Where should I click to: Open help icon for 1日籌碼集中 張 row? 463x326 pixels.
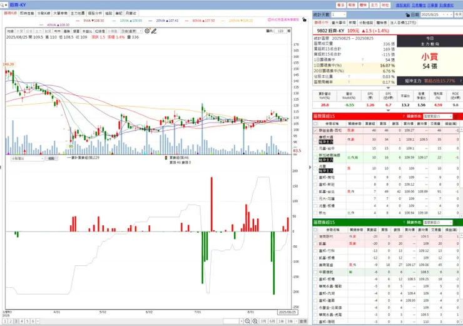[x=362, y=59]
